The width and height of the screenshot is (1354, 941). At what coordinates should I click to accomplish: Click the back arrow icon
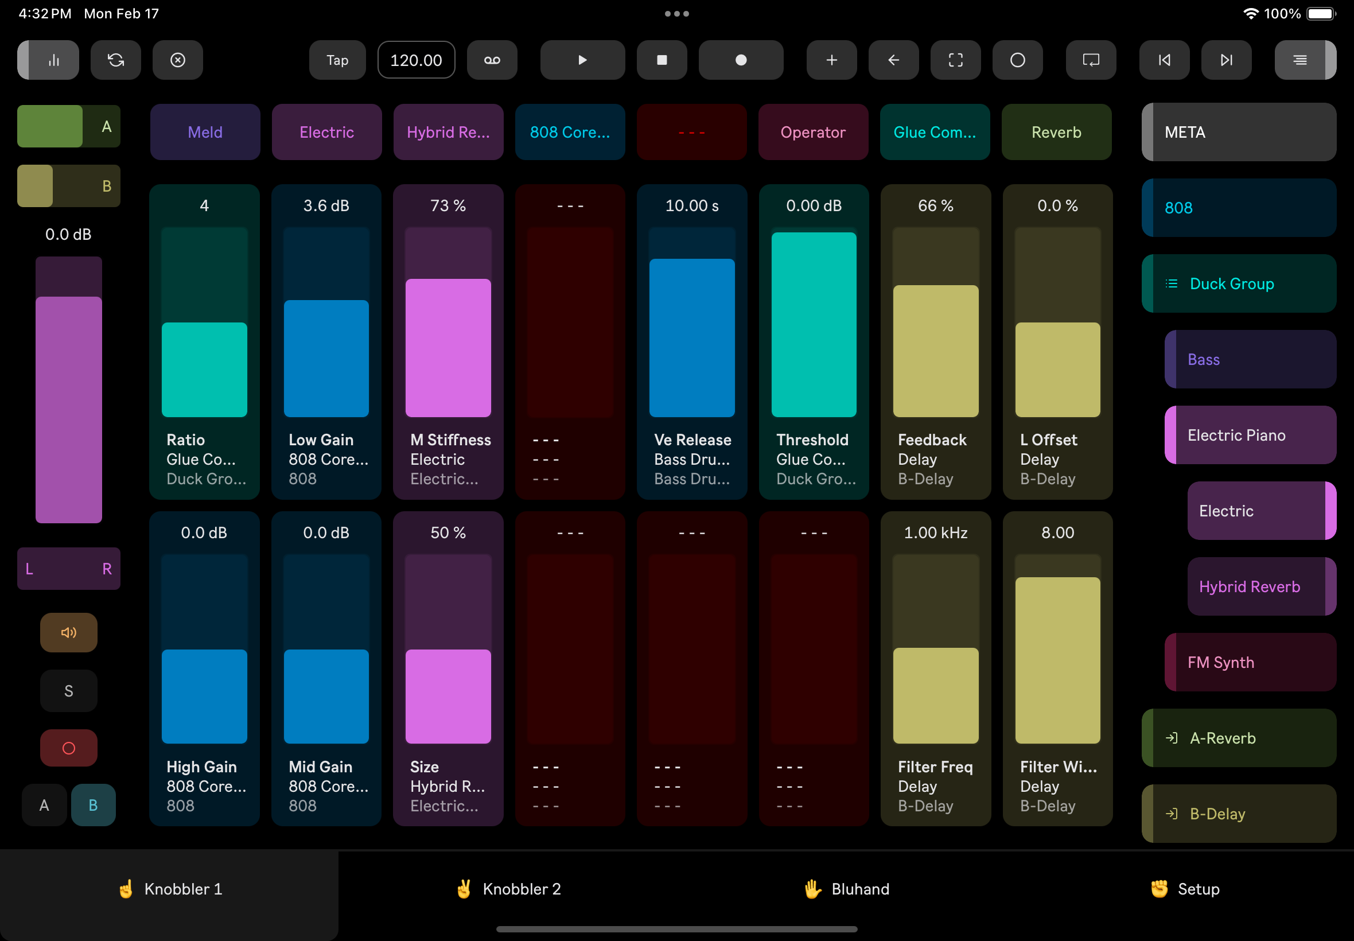point(894,60)
